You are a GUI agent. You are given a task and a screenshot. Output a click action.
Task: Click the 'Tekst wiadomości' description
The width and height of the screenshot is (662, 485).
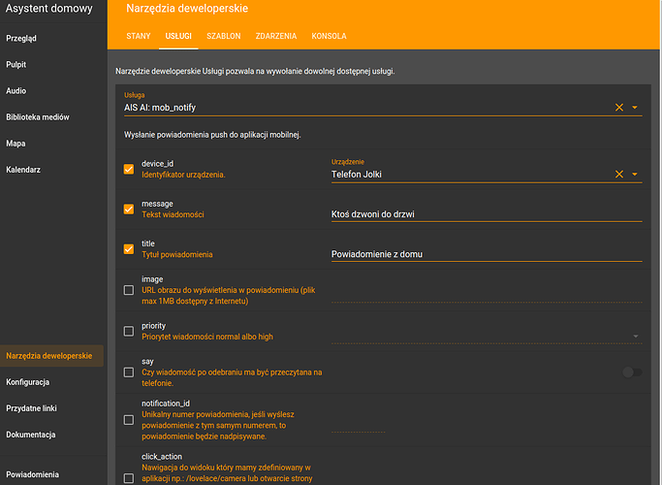tap(173, 214)
